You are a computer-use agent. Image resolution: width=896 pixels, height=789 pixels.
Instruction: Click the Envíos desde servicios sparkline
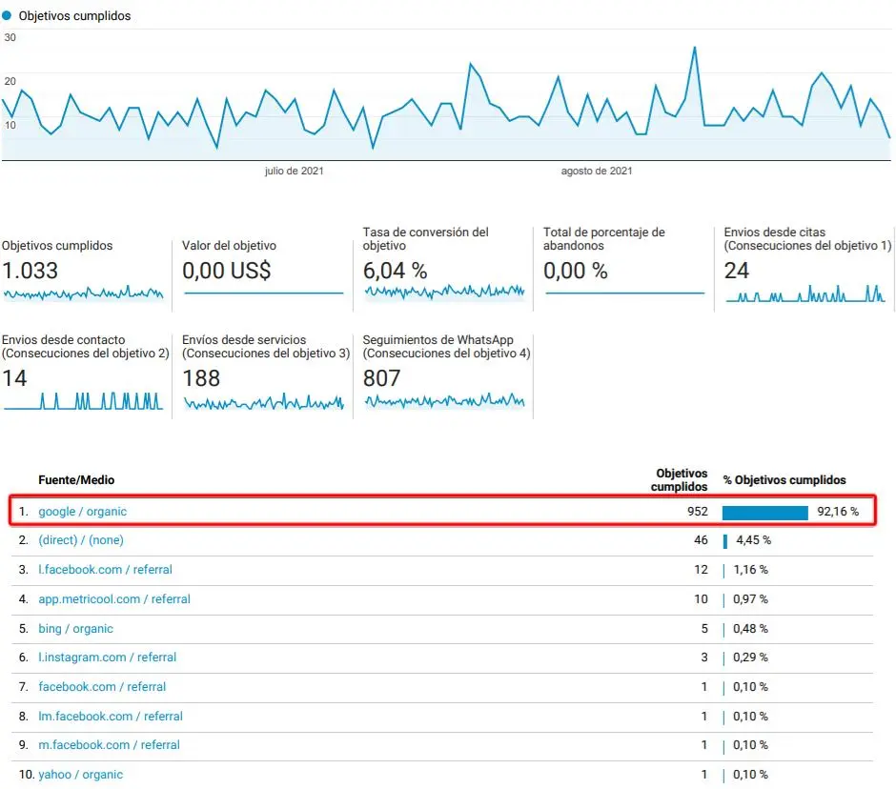pyautogui.click(x=263, y=403)
